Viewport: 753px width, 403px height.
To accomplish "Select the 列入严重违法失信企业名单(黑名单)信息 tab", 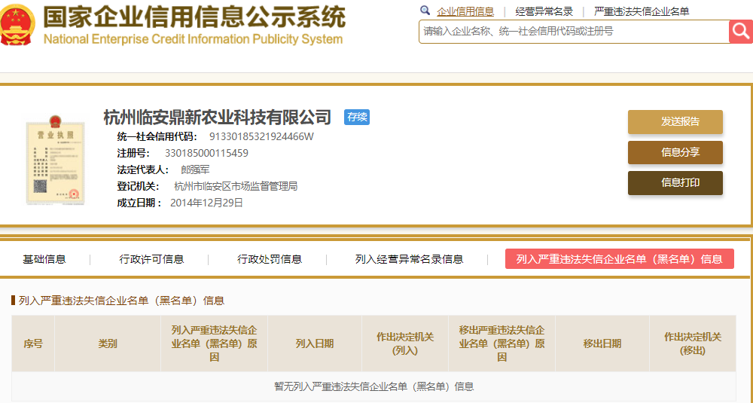I will pyautogui.click(x=620, y=259).
